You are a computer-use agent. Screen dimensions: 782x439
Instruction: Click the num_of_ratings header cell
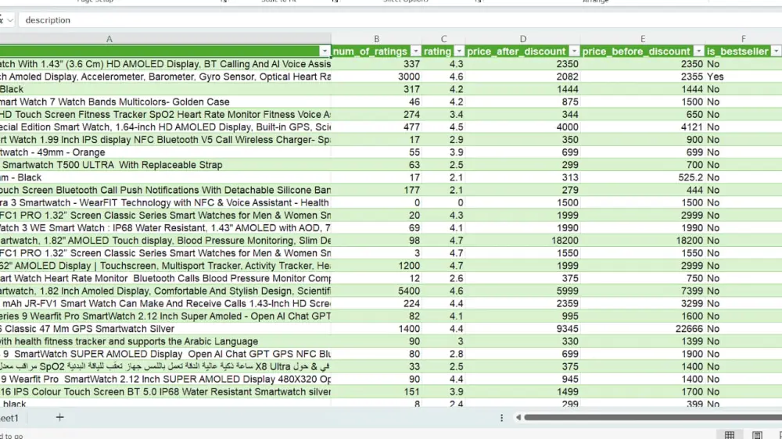click(377, 52)
